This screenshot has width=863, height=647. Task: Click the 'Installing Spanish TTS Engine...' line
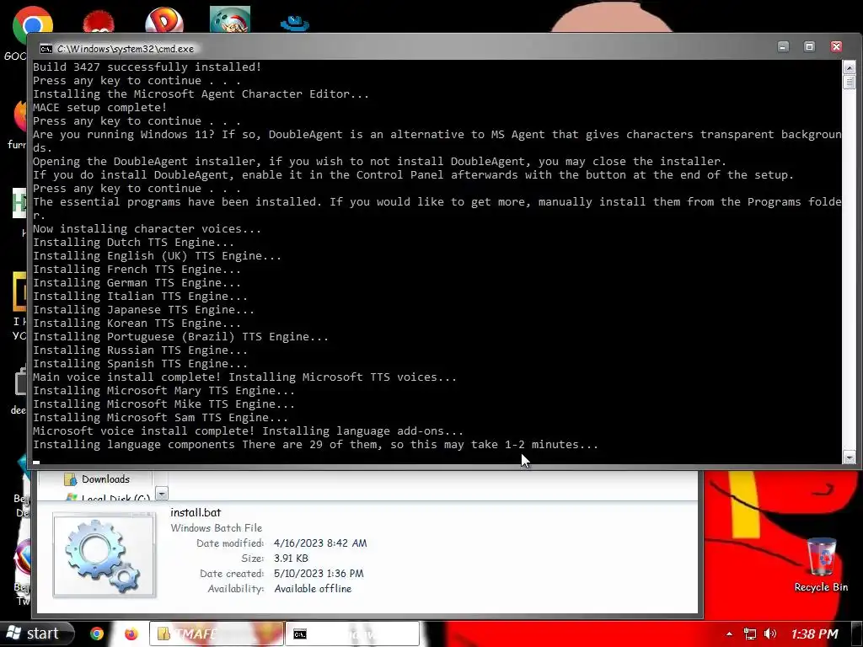pyautogui.click(x=140, y=364)
